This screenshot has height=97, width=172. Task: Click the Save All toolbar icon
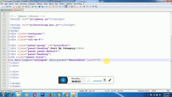point(10,6)
